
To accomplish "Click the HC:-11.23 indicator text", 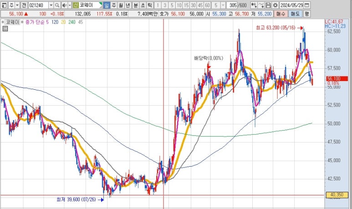I will coord(335,26).
